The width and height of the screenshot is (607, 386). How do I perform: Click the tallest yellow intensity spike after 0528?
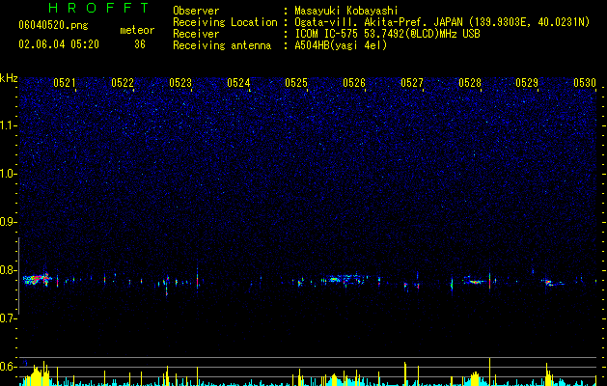click(x=489, y=372)
